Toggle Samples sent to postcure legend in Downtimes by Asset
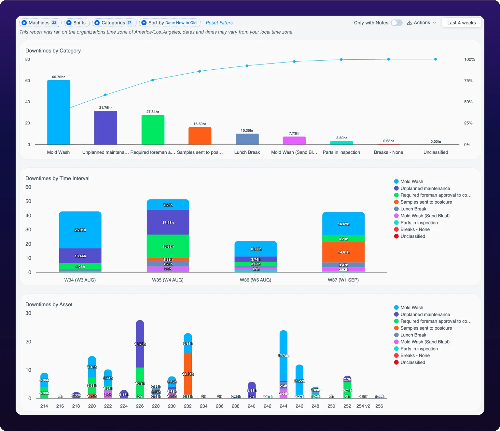The height and width of the screenshot is (431, 500). [423, 328]
